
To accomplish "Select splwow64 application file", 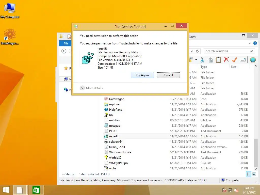I will tap(116, 142).
